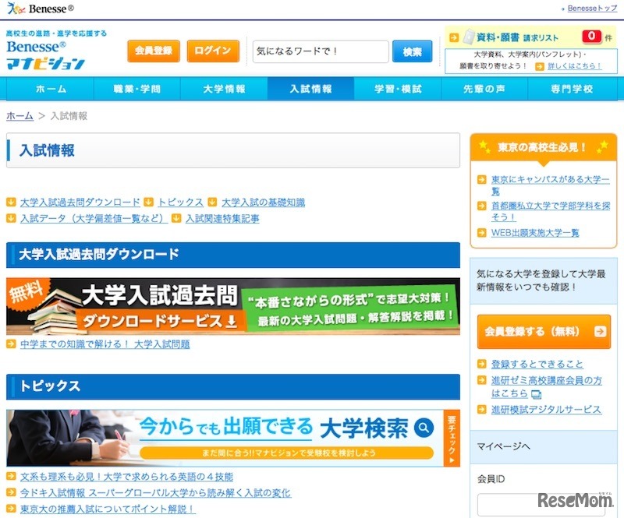Click the 会員登録 button
This screenshot has width=624, height=518.
pyautogui.click(x=153, y=51)
